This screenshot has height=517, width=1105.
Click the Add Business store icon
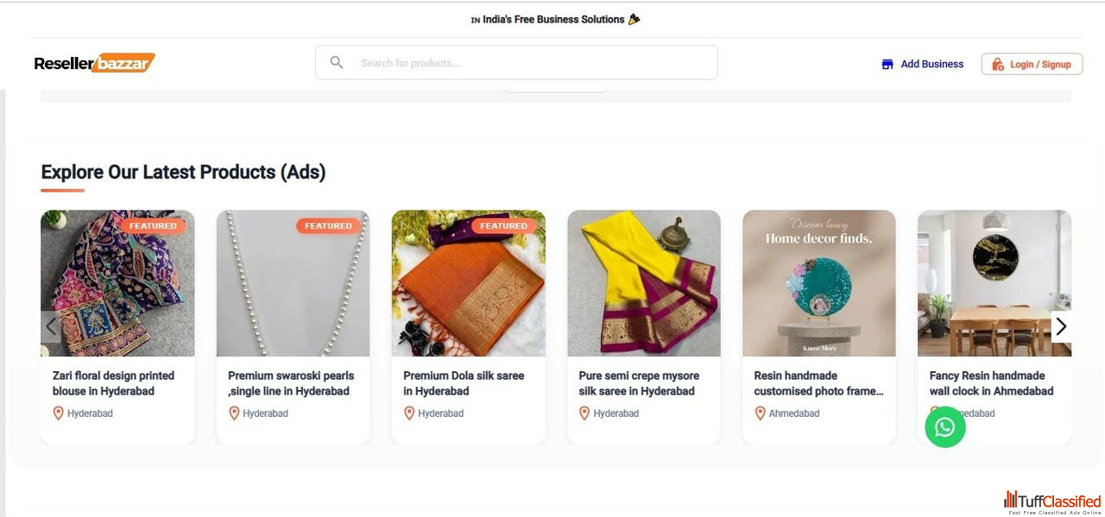point(887,65)
